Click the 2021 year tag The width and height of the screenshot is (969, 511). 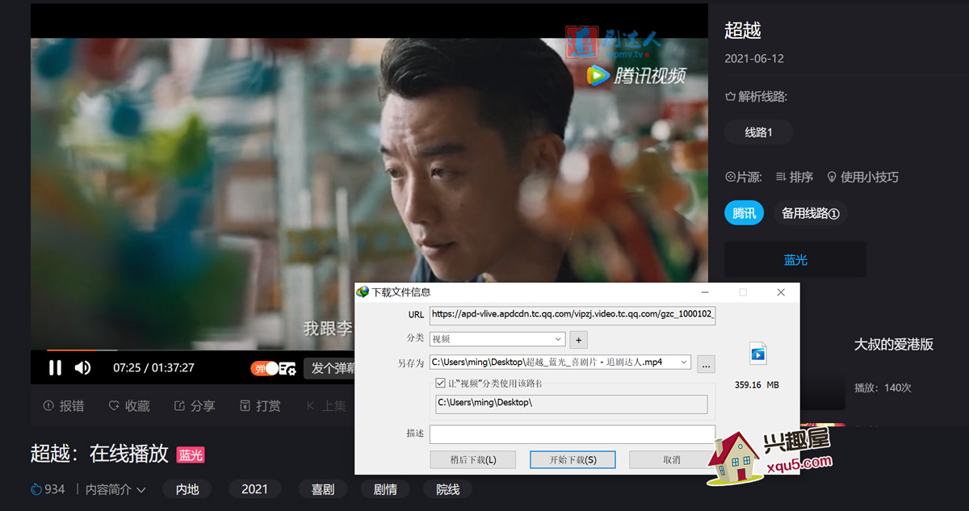254,489
